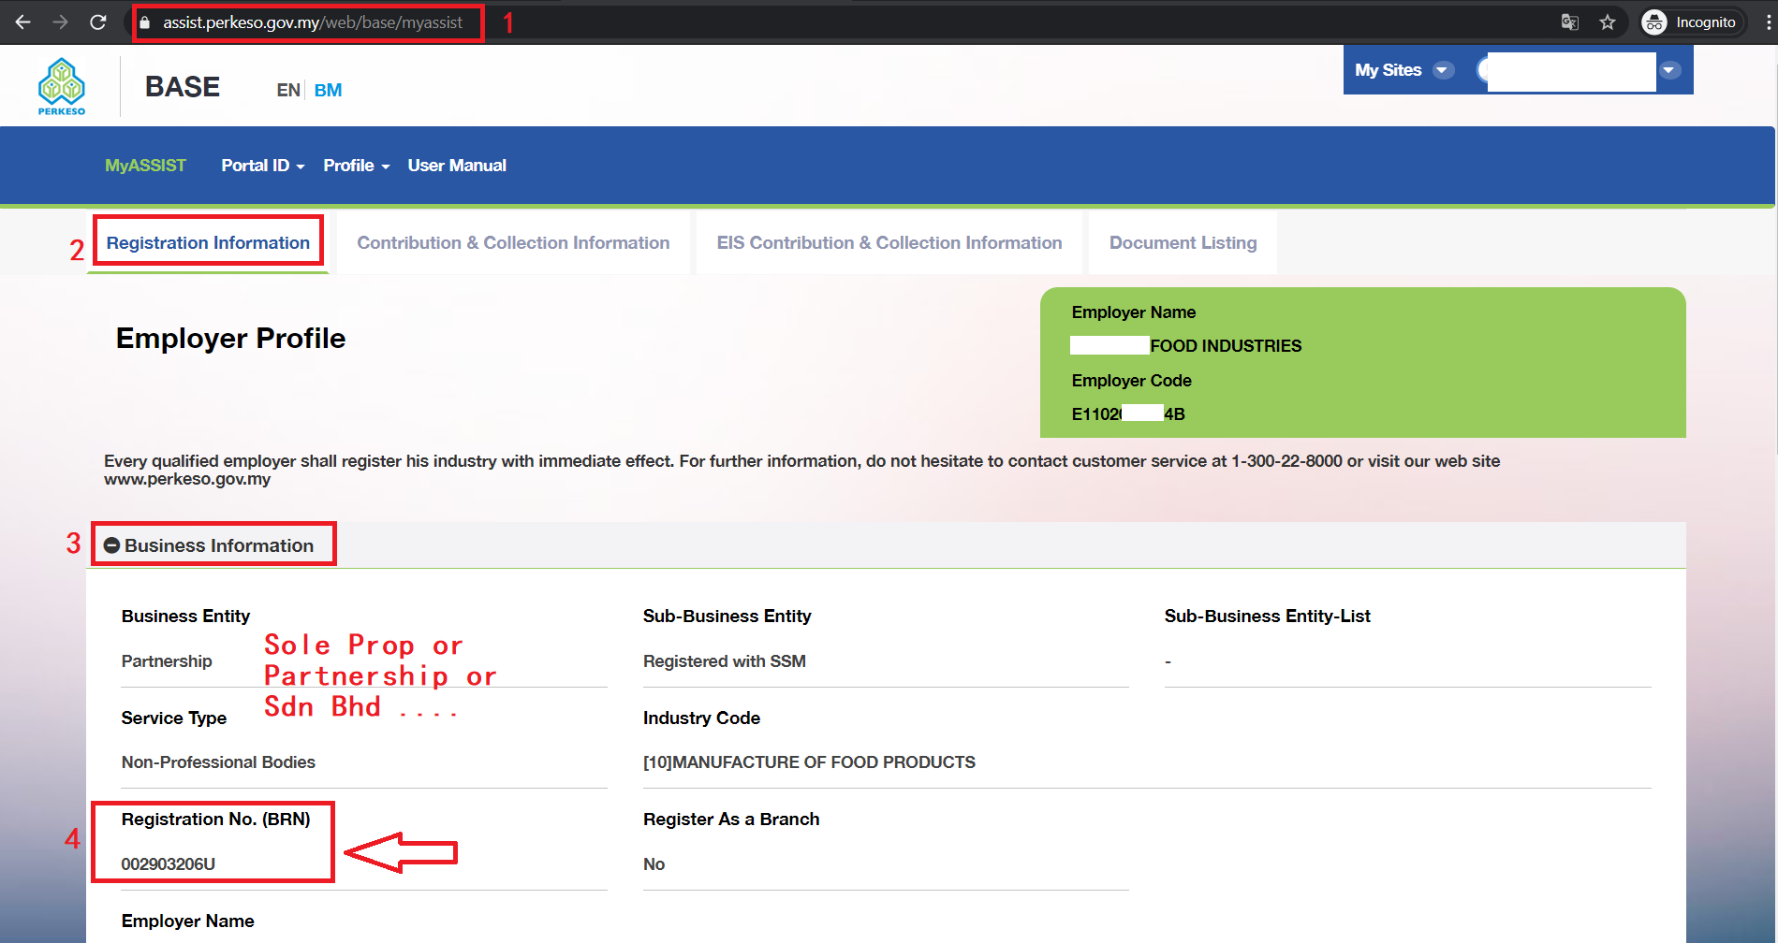Open the My Sites dropdown
Viewport: 1778px width, 943px height.
pyautogui.click(x=1403, y=70)
